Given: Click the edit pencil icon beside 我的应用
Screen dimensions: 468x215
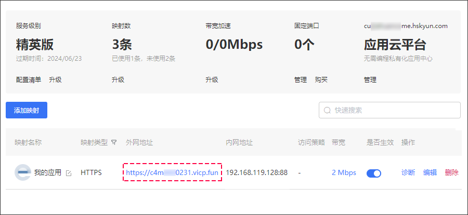Looking at the screenshot, I should (69, 173).
